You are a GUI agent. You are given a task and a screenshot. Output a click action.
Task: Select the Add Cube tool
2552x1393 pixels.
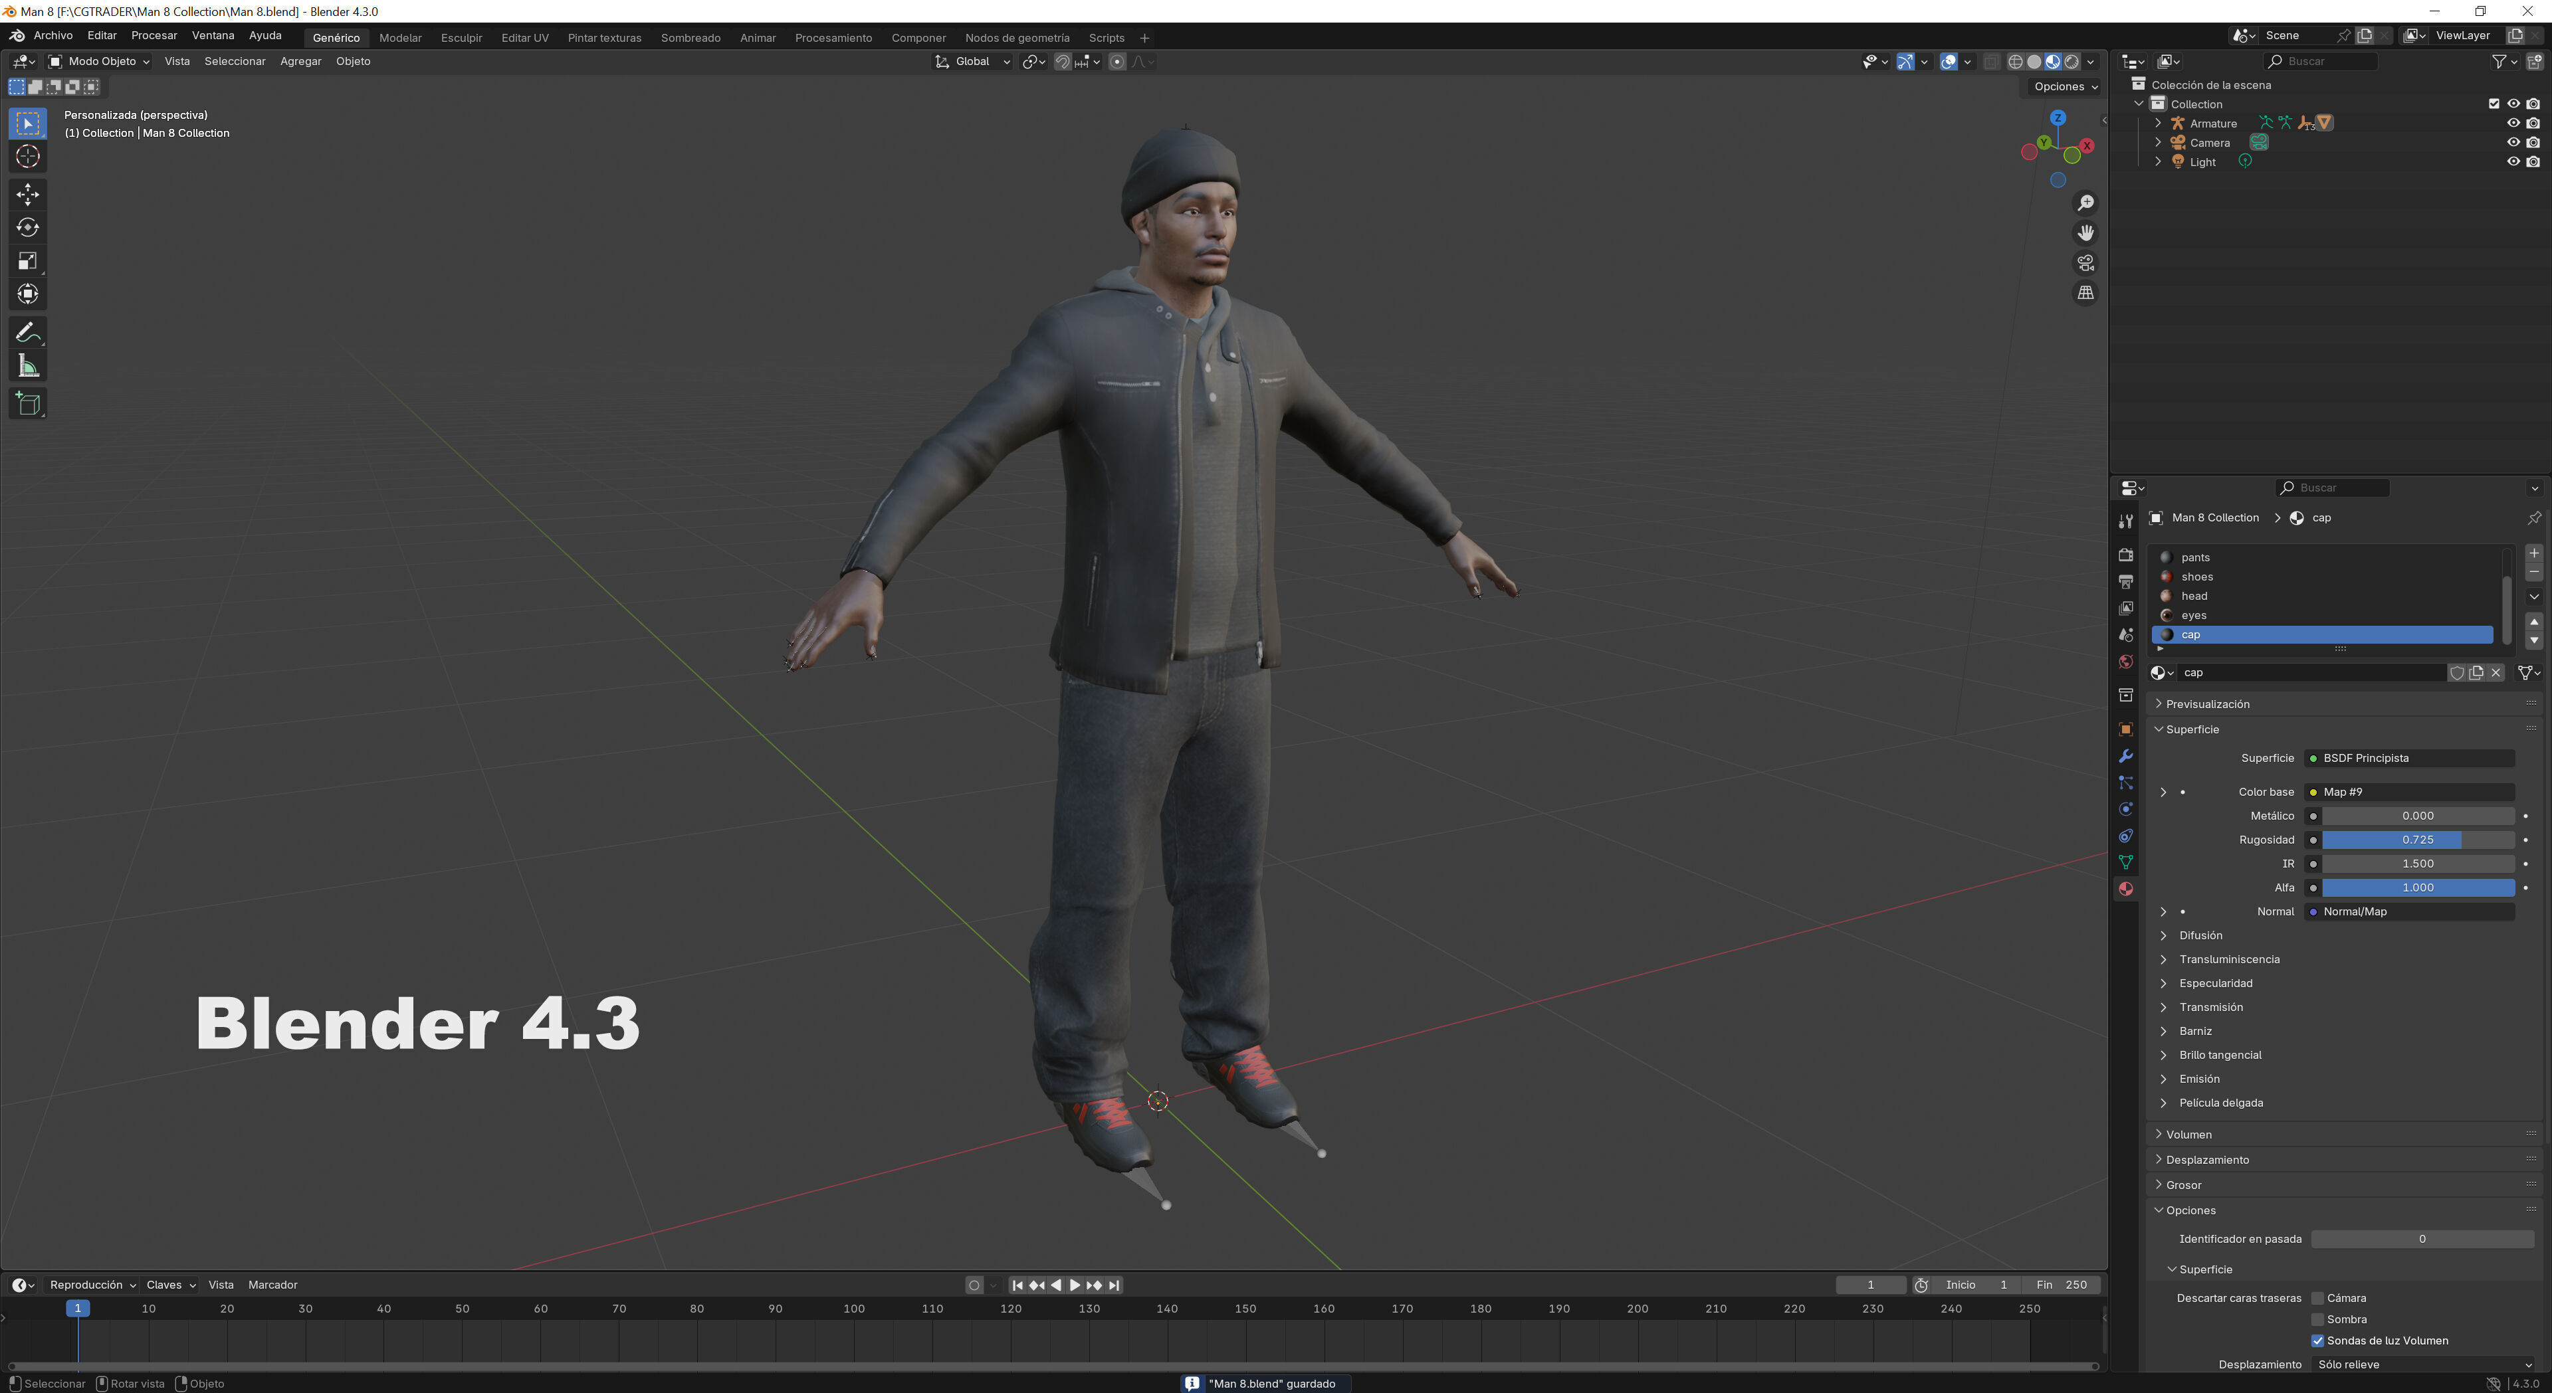pyautogui.click(x=28, y=404)
